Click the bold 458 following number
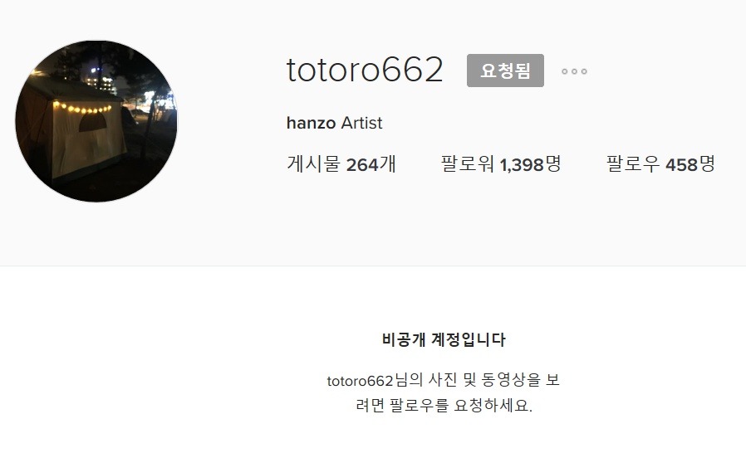746x453 pixels. [681, 165]
